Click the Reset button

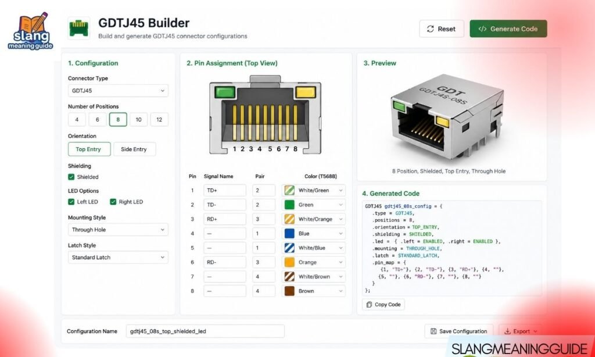(442, 29)
